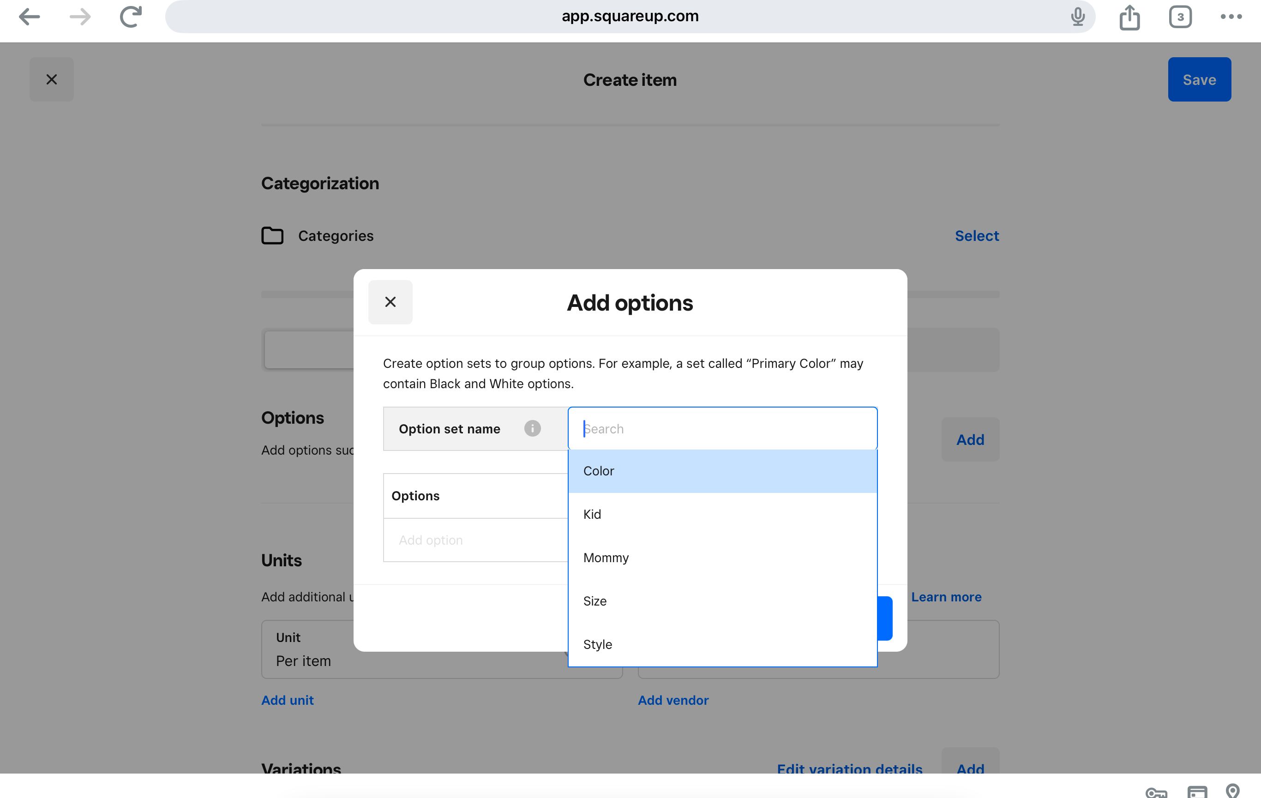
Task: Tap the microphone icon in address bar
Action: [x=1078, y=17]
